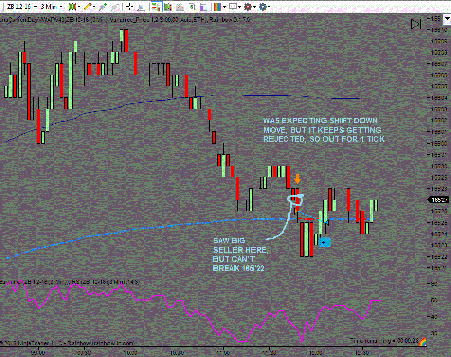Click the monitor display icon
The width and height of the screenshot is (451, 357).
[x=232, y=7]
